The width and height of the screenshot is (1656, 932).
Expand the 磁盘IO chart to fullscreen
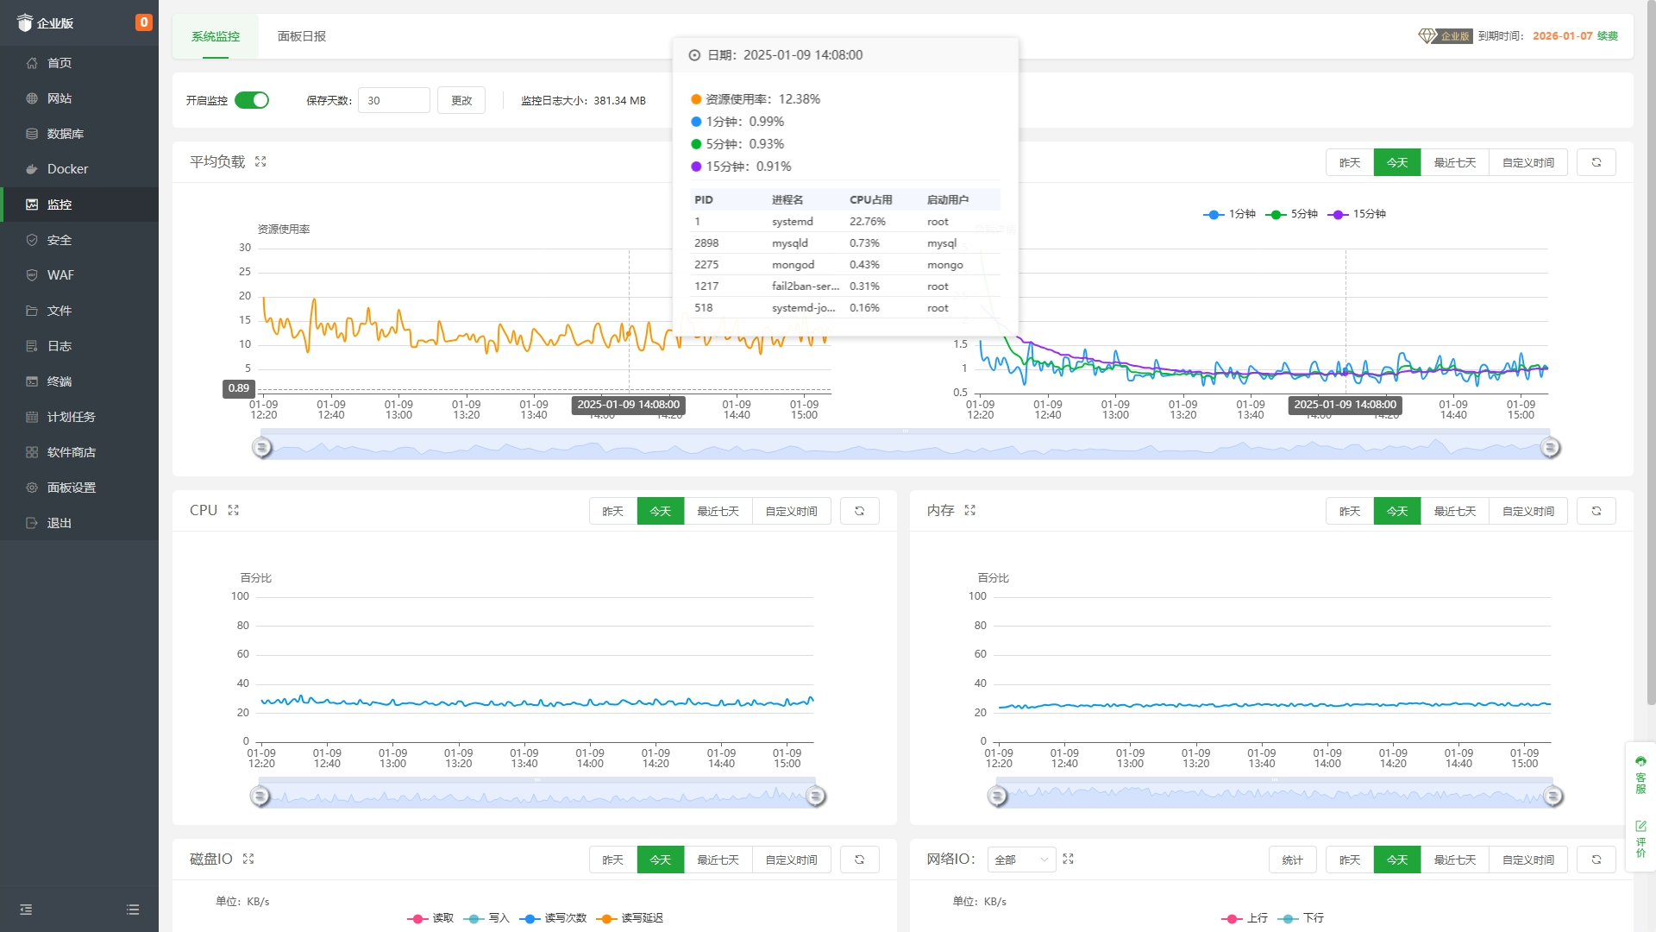click(x=248, y=859)
